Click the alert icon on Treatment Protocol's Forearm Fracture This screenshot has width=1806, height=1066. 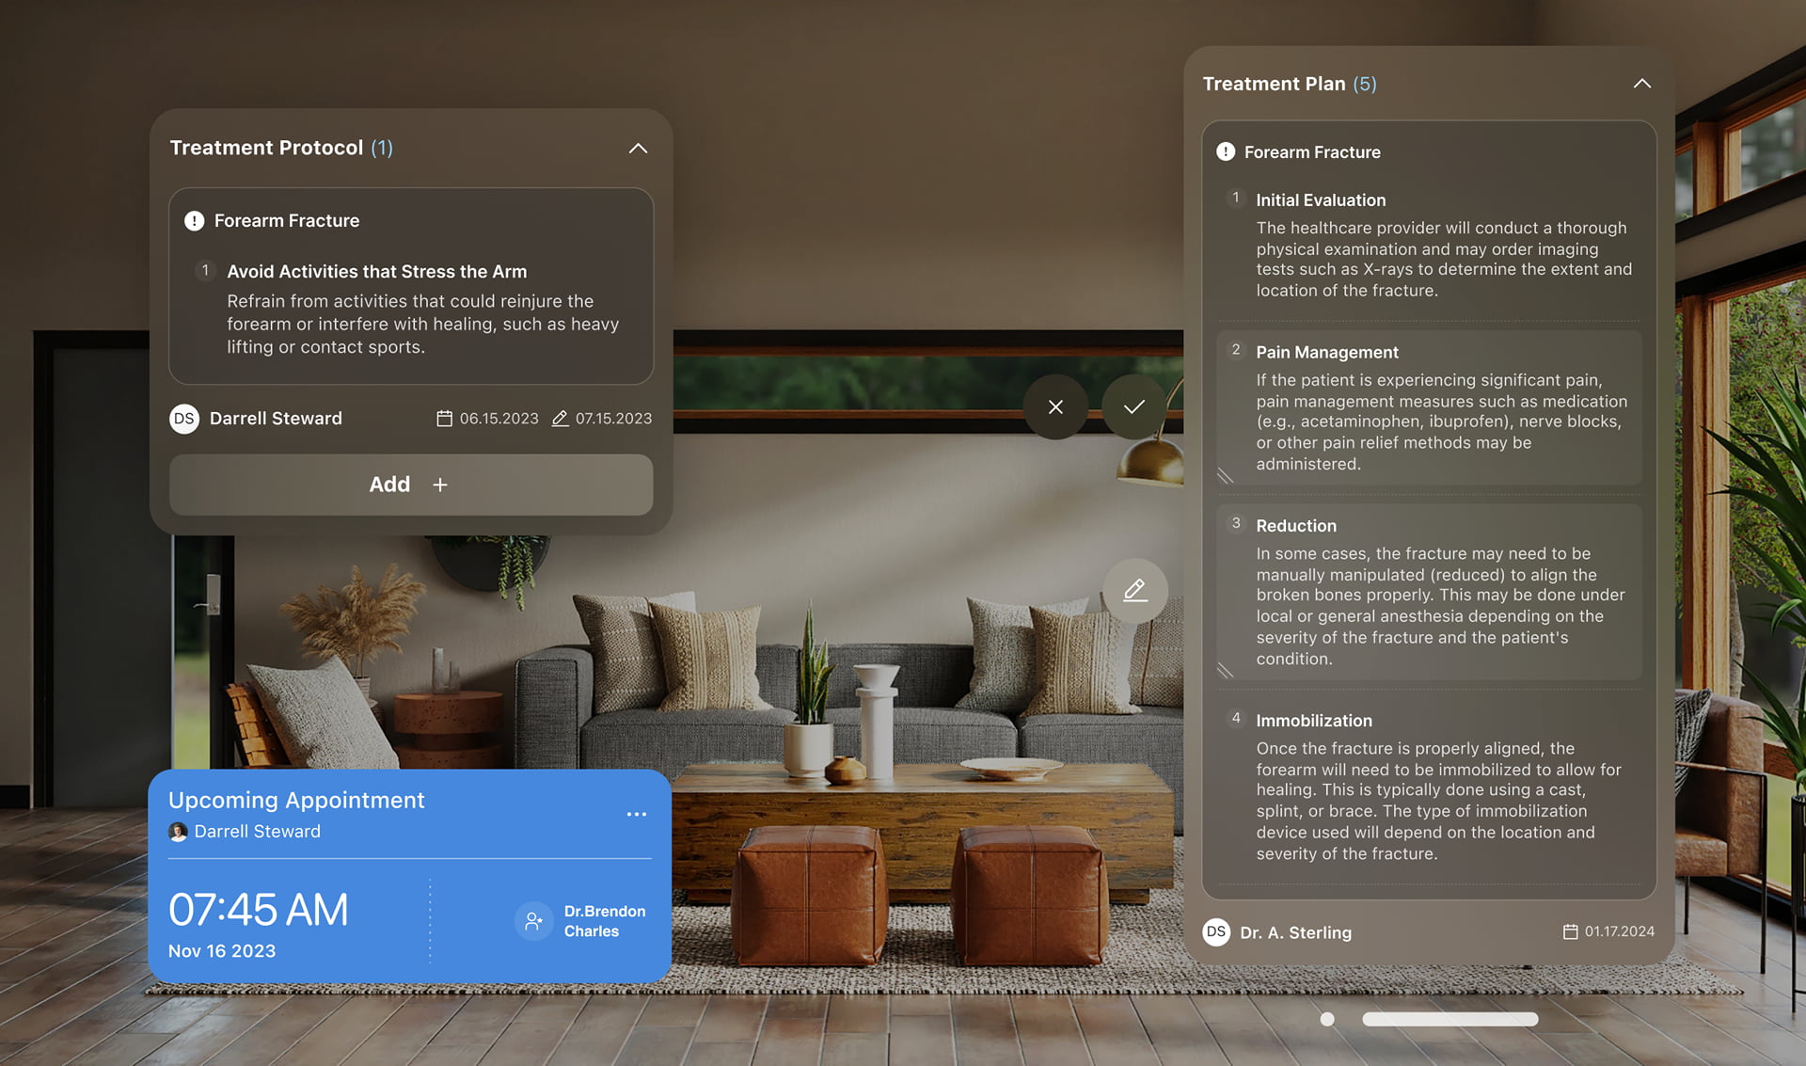194,220
